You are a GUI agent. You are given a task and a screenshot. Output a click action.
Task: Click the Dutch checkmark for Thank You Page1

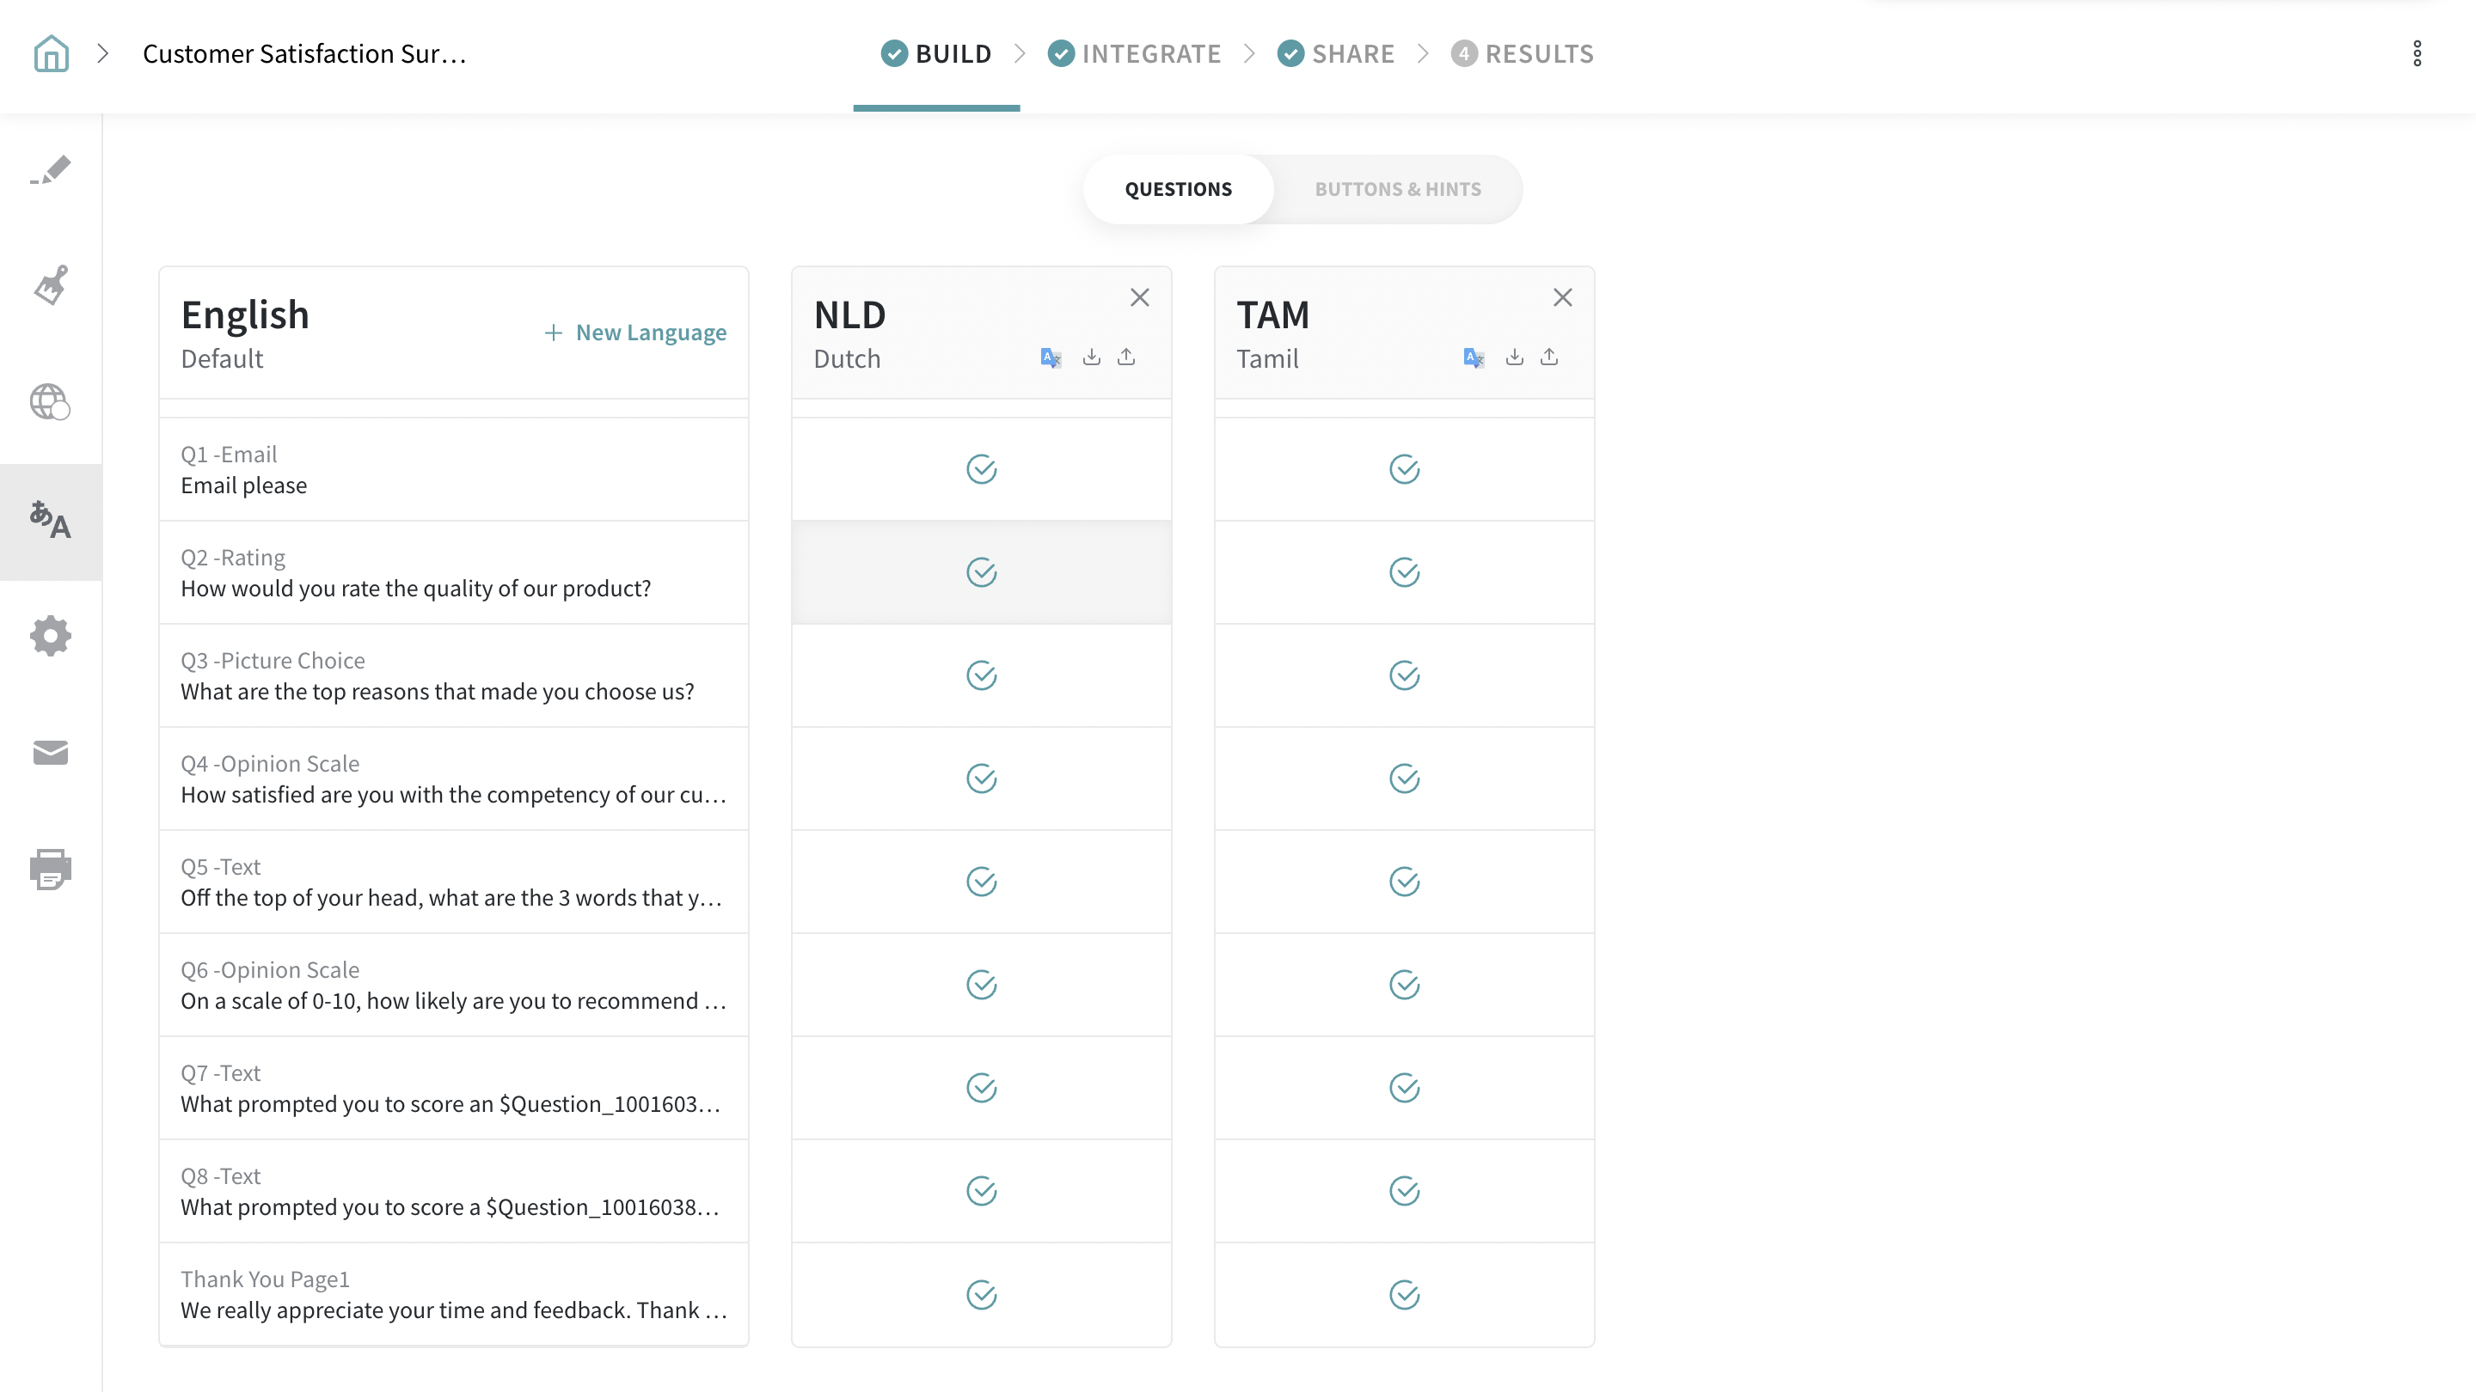coord(981,1294)
